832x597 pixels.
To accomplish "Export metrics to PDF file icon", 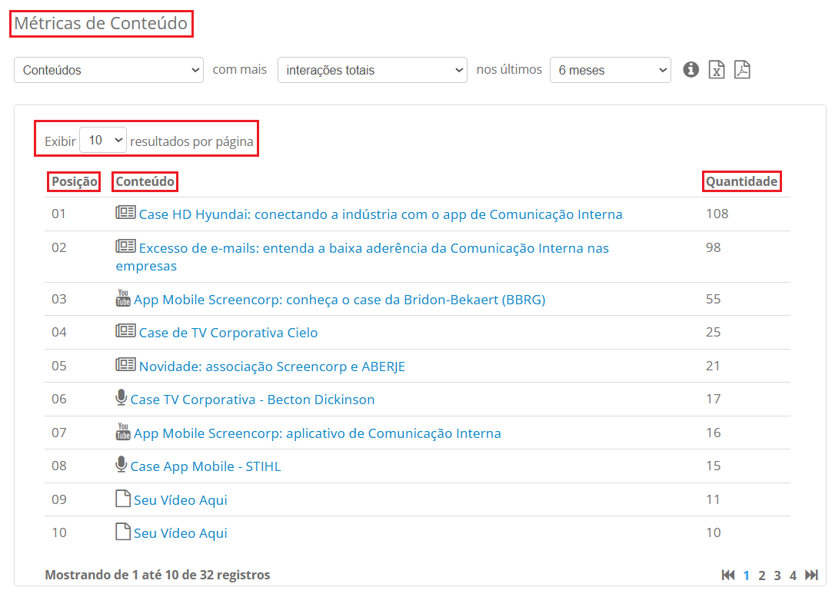I will coord(742,69).
